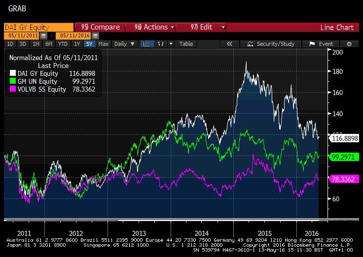Screen dimensions: 363x257
Task: Click the Event flag icon
Action: point(312,44)
